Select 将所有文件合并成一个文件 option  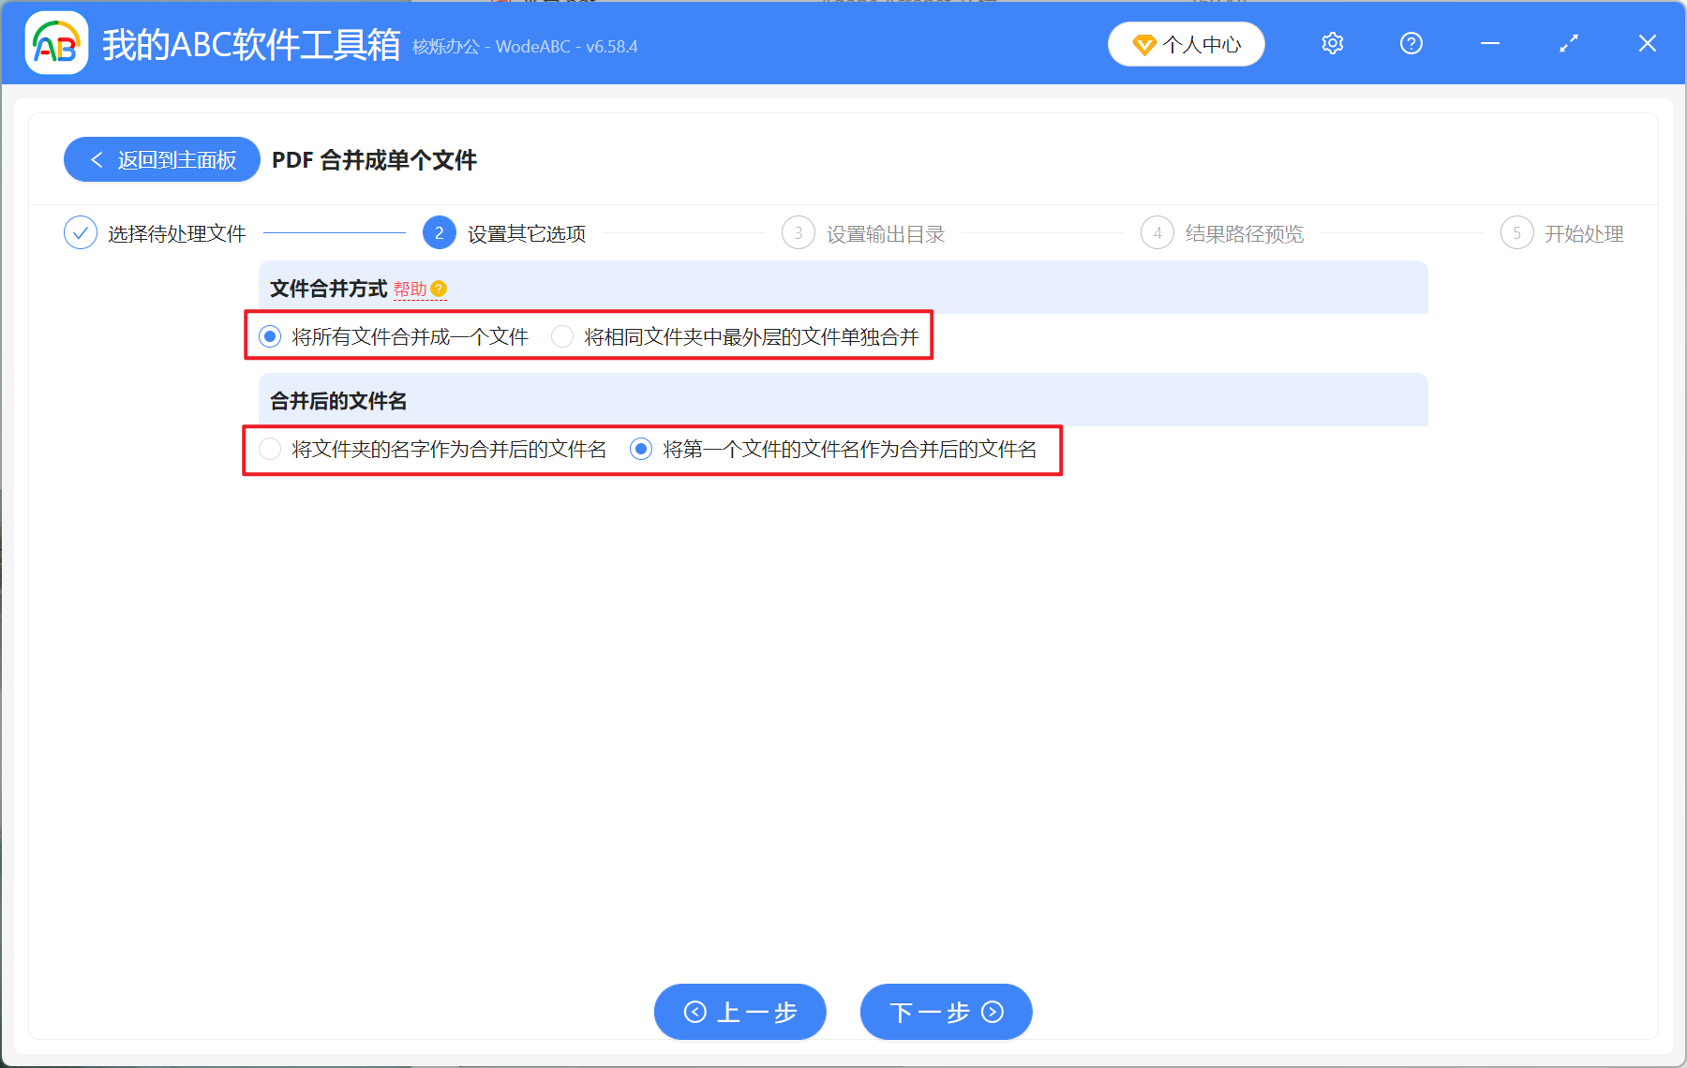pyautogui.click(x=270, y=336)
